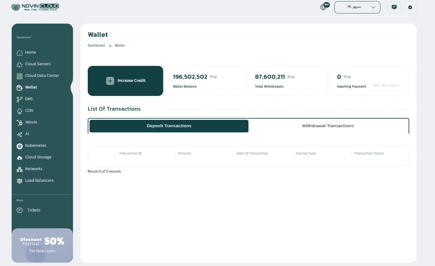Screen dimensions: 435x266
Task: Click the Cloud Data Center icon
Action: pos(20,76)
